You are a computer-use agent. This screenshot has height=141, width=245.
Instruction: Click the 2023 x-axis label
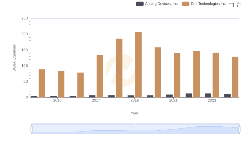click(x=212, y=100)
